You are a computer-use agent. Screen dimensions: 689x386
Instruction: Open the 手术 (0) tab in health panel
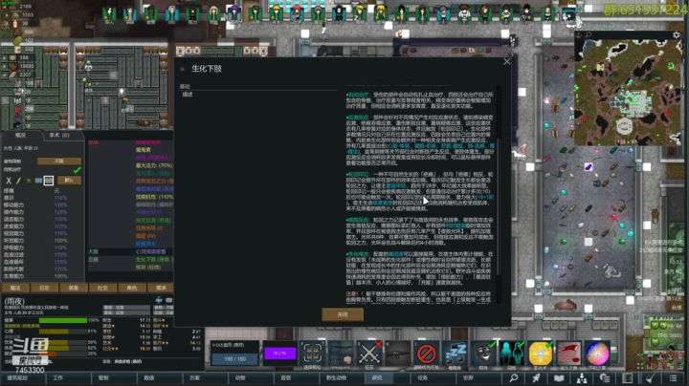(59, 135)
